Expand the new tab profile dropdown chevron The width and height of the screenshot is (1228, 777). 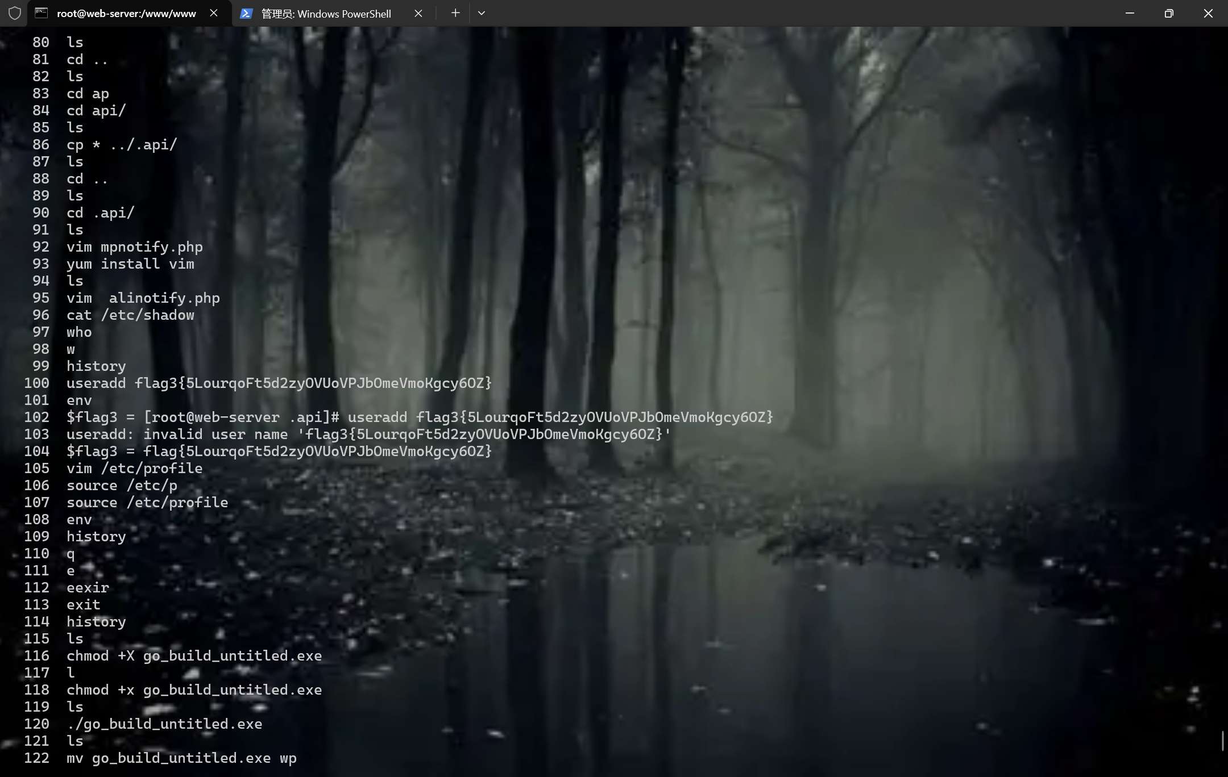(482, 13)
